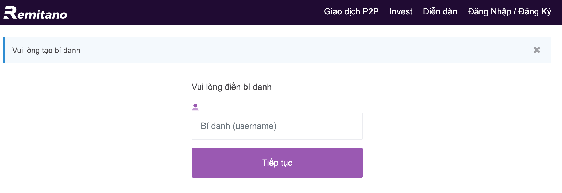The height and width of the screenshot is (193, 562).
Task: Click the '(username)' placeholder text
Action: (x=254, y=126)
